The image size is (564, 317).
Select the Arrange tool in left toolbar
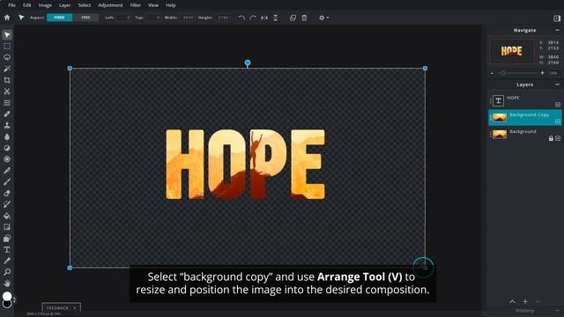click(7, 35)
